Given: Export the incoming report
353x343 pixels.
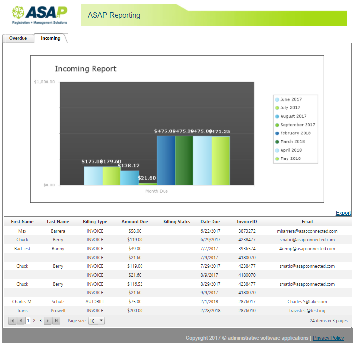Looking at the screenshot, I should tap(343, 213).
